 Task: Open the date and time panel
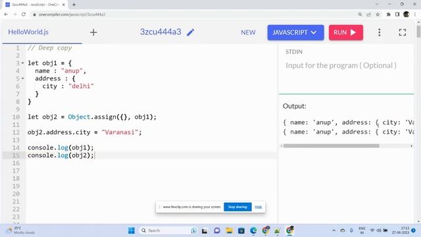pyautogui.click(x=401, y=230)
